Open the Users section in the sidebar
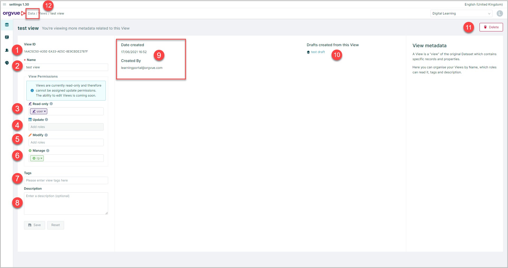 pos(7,50)
